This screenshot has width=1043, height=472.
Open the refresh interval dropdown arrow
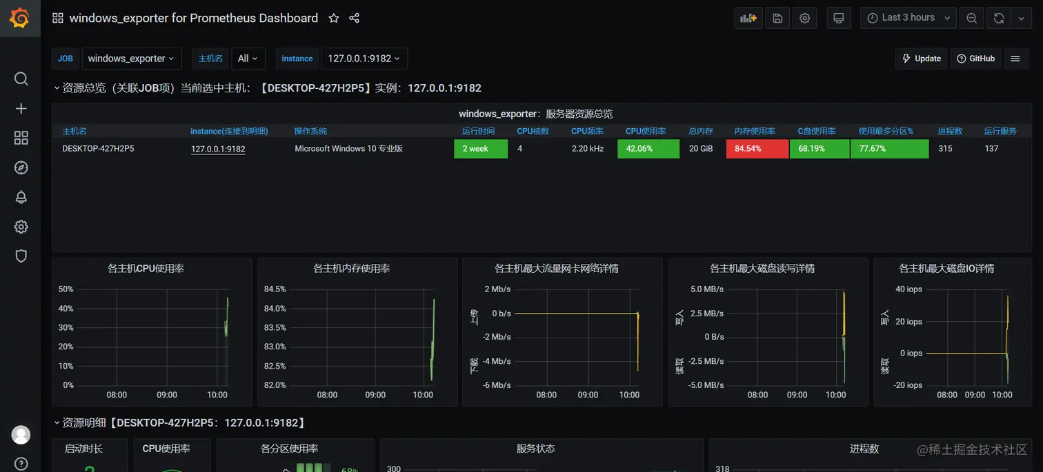coord(1022,19)
